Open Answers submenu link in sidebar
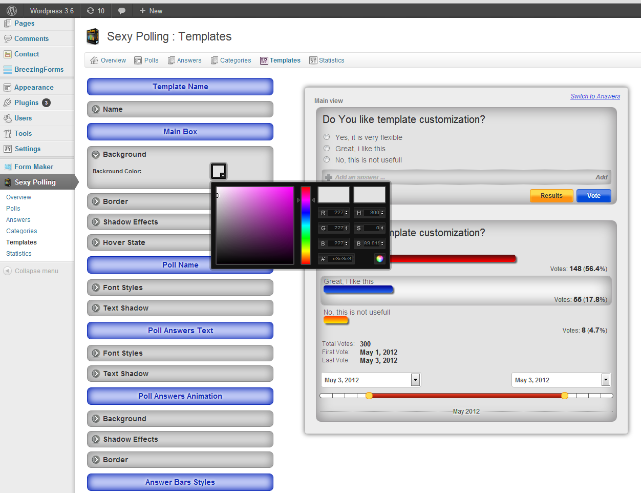The image size is (641, 493). click(18, 220)
